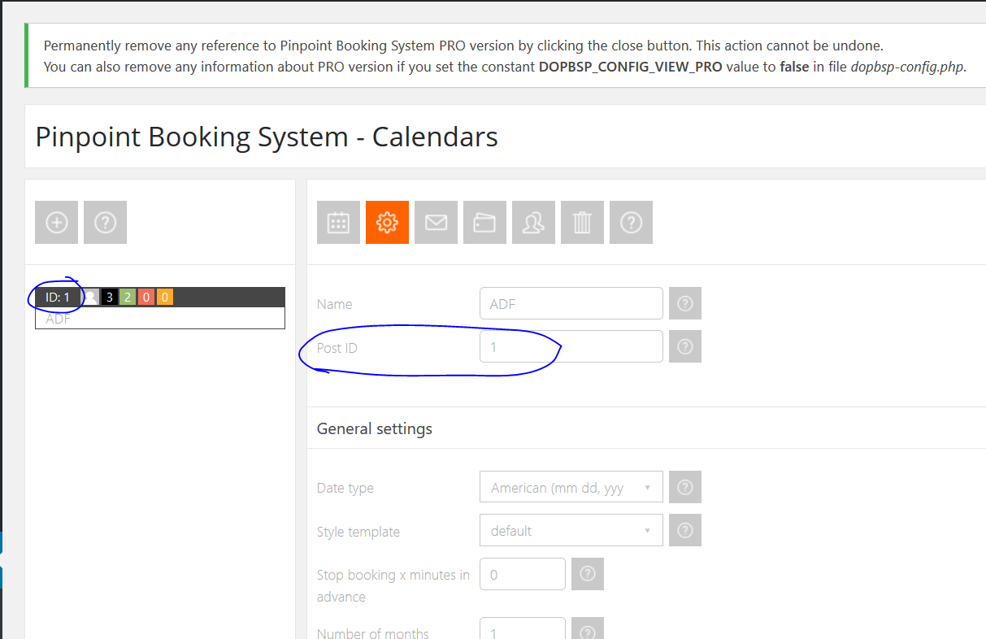The height and width of the screenshot is (639, 986).
Task: Click the Date type label
Action: pyautogui.click(x=345, y=488)
